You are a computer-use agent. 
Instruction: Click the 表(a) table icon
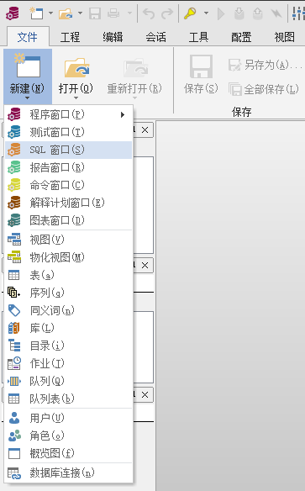coord(13,275)
